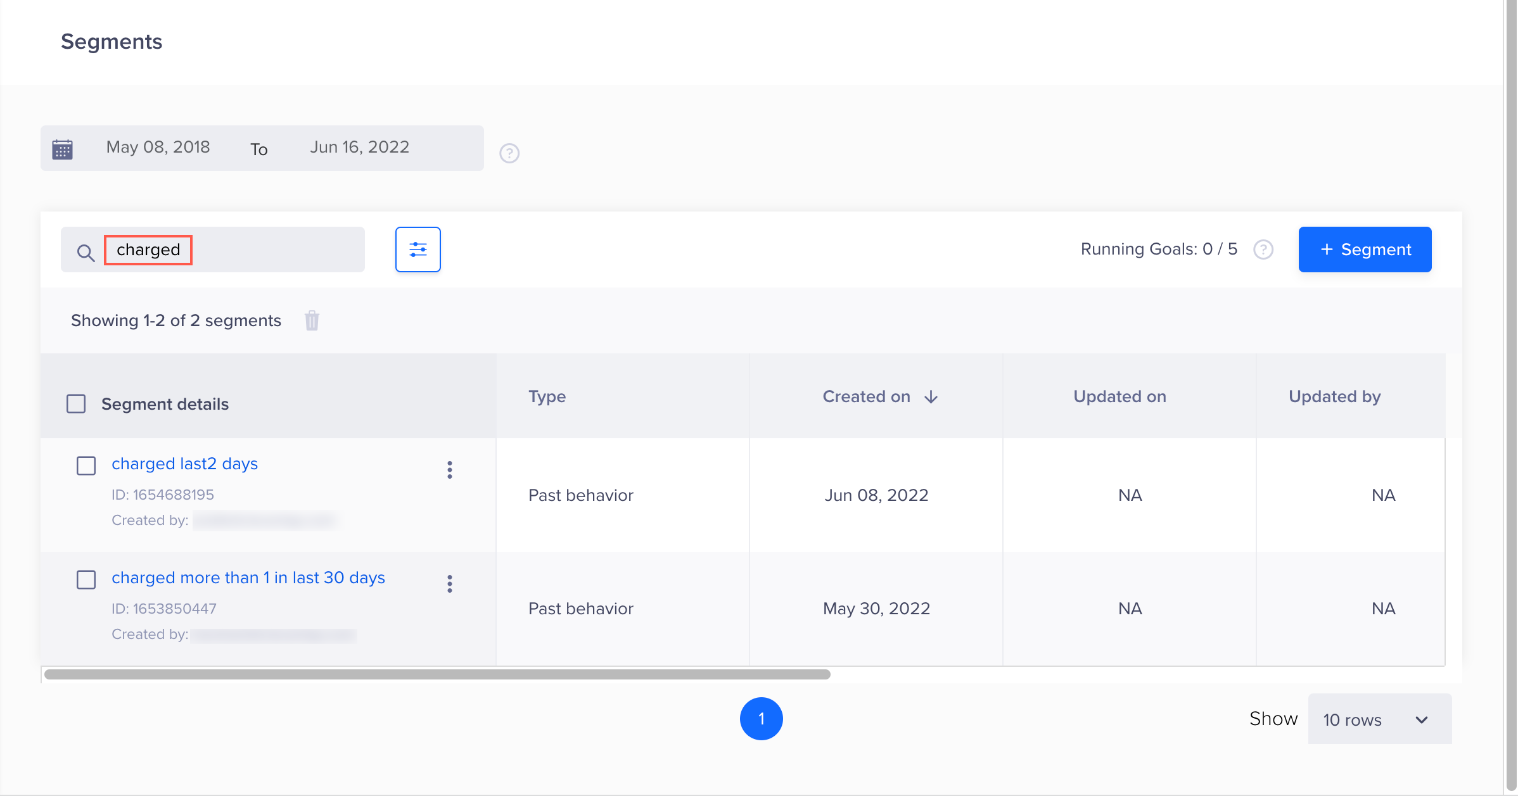Click the start date May 08, 2018
The image size is (1518, 796).
point(158,147)
